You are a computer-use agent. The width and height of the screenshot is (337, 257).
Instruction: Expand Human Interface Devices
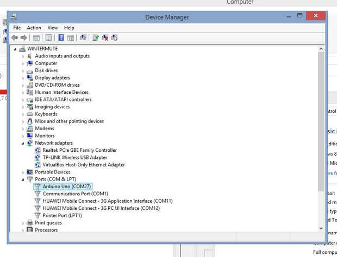[x=23, y=93]
